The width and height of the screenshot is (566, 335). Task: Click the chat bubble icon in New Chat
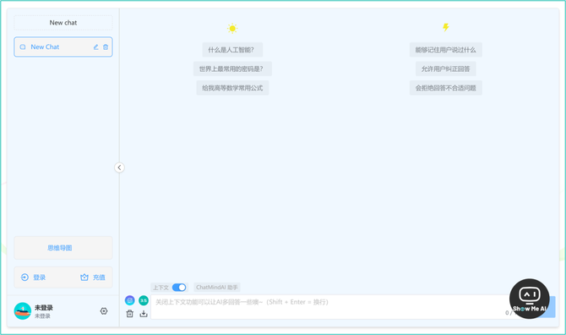(22, 47)
